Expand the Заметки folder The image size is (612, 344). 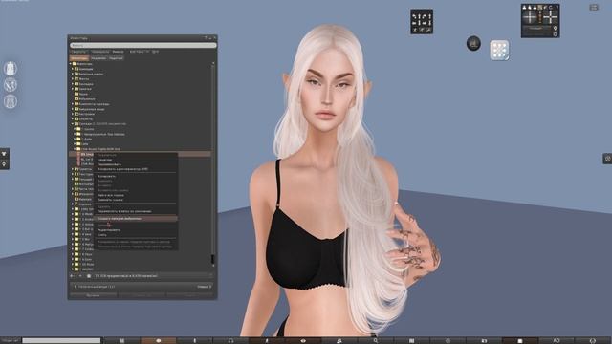click(x=73, y=89)
